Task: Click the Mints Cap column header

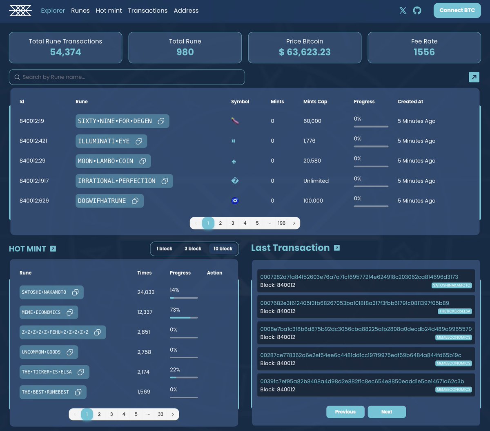Action: 315,102
